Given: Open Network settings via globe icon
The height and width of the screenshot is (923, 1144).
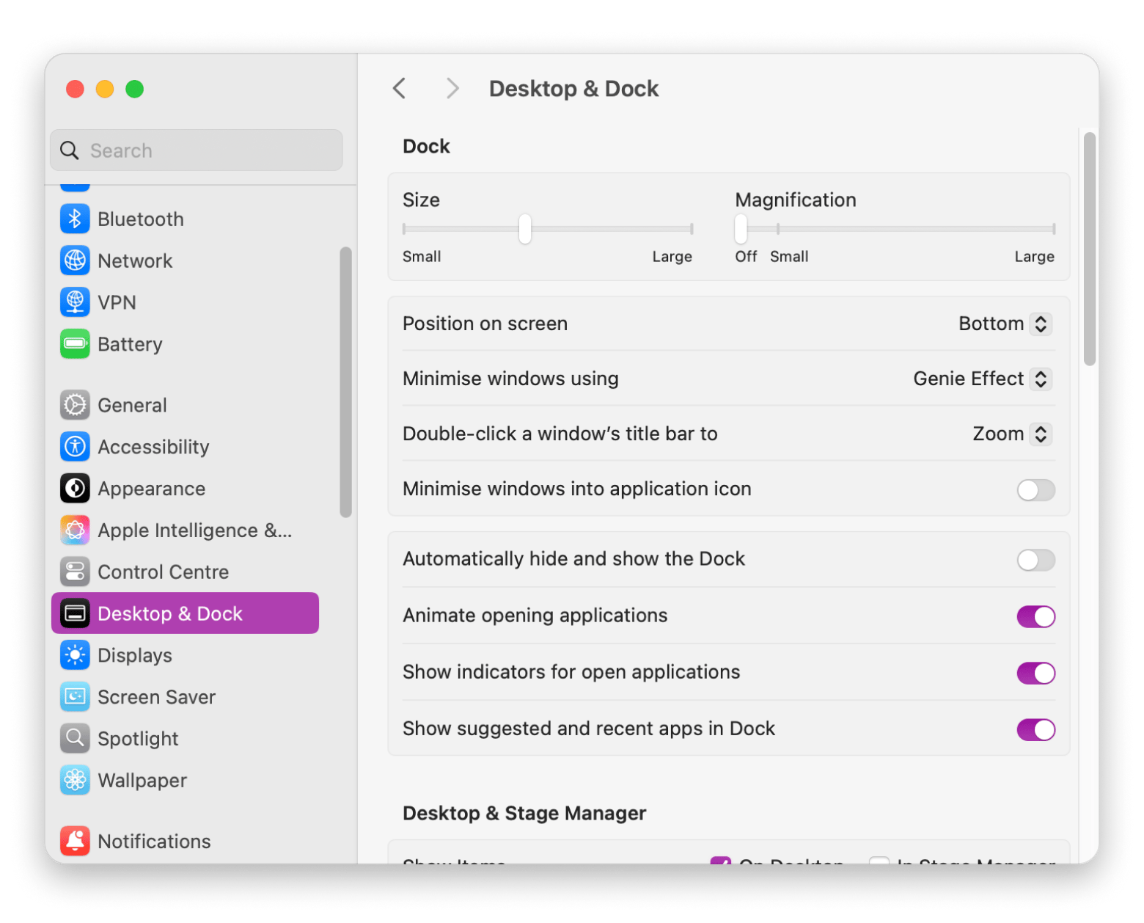Looking at the screenshot, I should [x=75, y=260].
